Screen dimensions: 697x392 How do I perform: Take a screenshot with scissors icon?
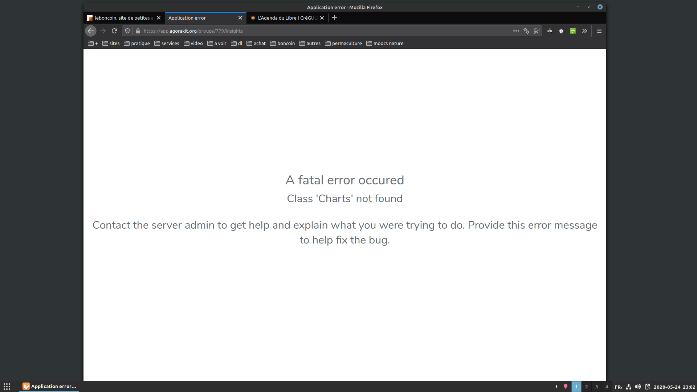click(537, 31)
